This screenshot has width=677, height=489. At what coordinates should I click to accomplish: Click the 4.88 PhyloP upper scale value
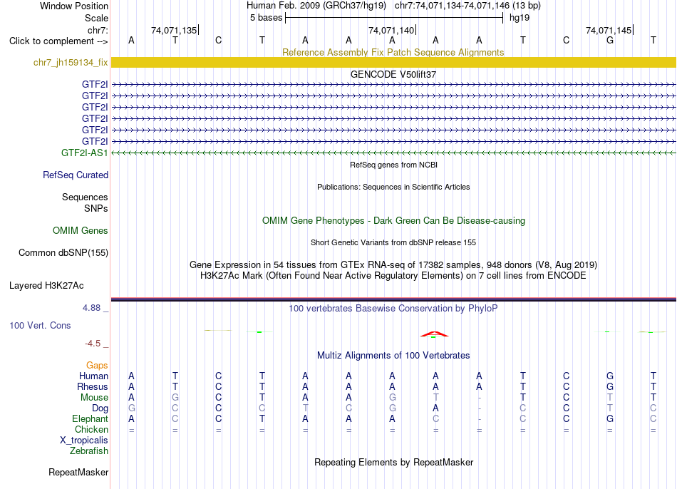point(91,308)
